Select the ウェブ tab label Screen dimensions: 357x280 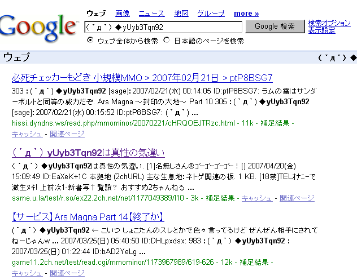pos(96,14)
